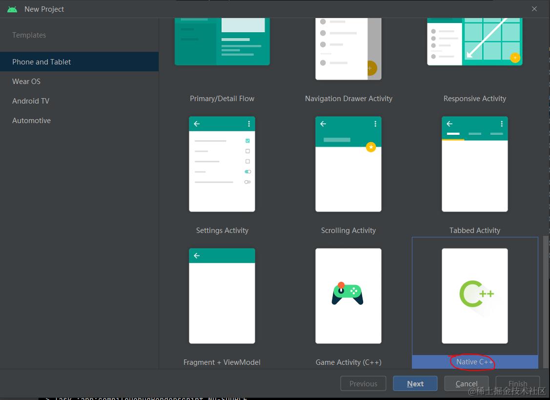Choose Settings Activity template thumbnail

pyautogui.click(x=222, y=164)
